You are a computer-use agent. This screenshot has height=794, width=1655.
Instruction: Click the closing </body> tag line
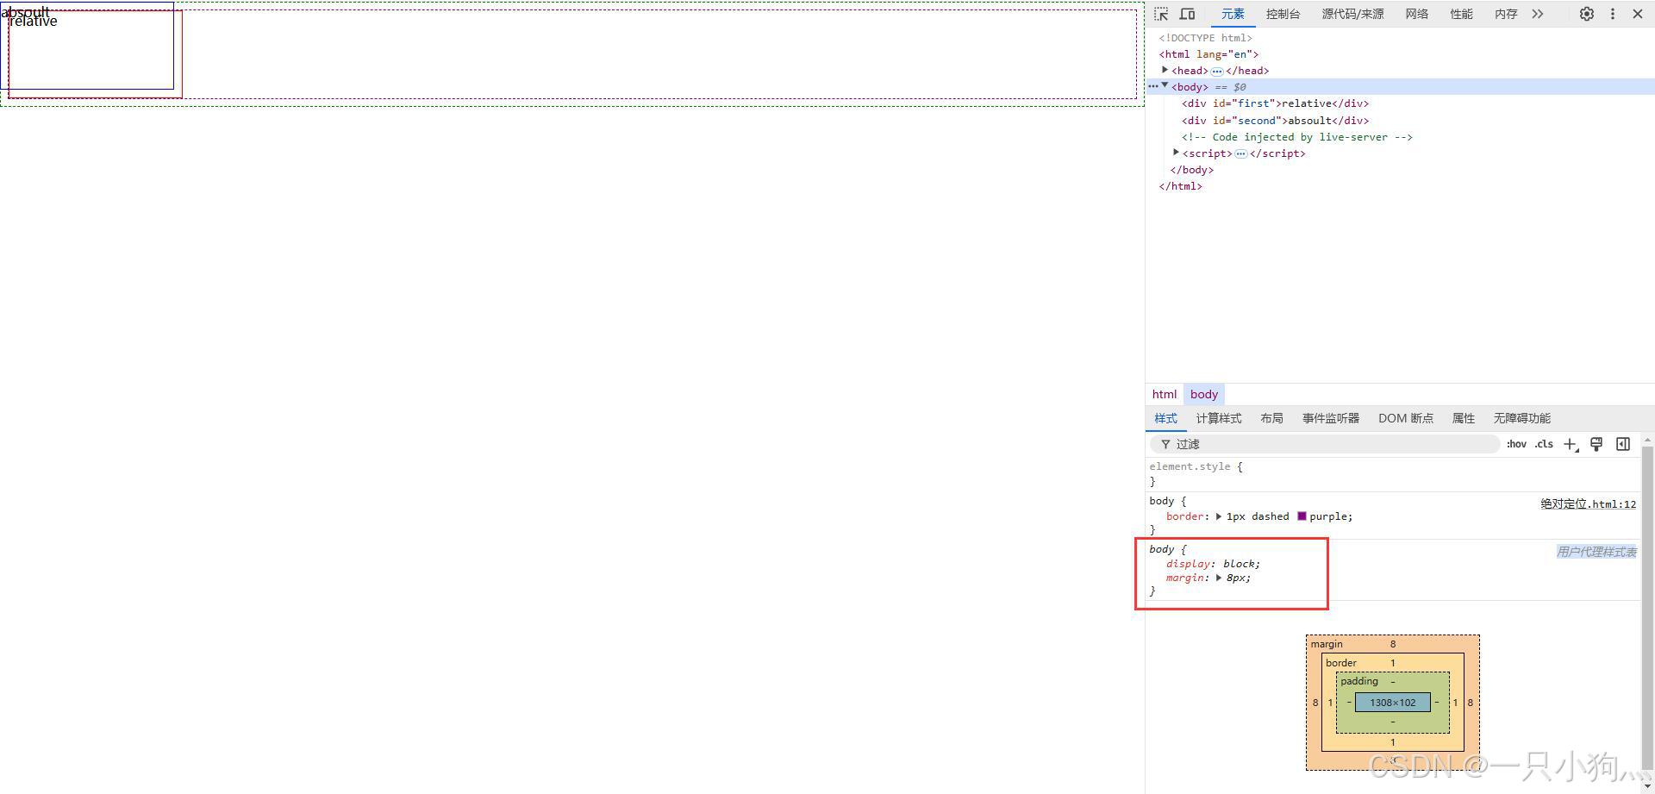point(1191,170)
